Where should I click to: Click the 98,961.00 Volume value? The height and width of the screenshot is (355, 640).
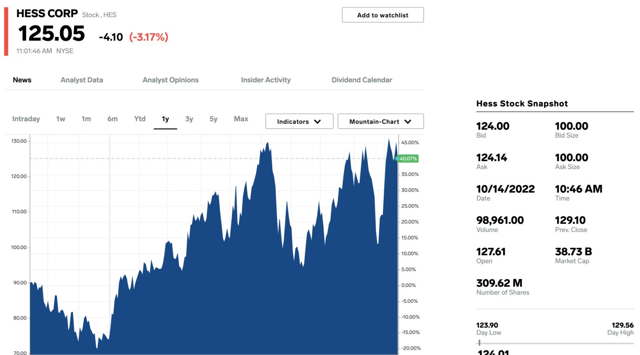500,220
